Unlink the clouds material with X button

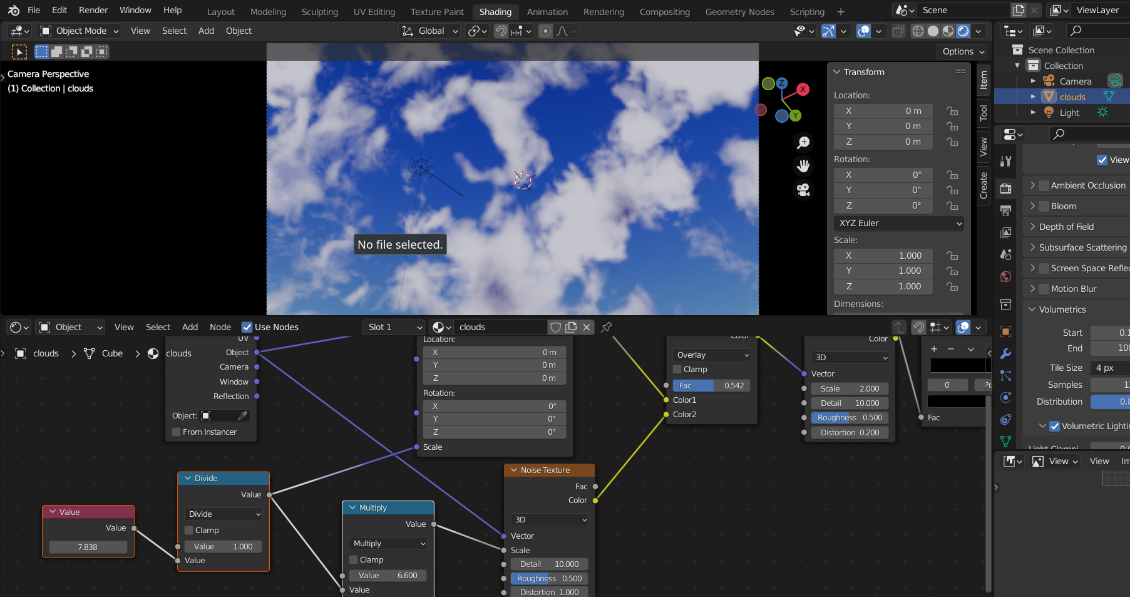[x=587, y=327]
